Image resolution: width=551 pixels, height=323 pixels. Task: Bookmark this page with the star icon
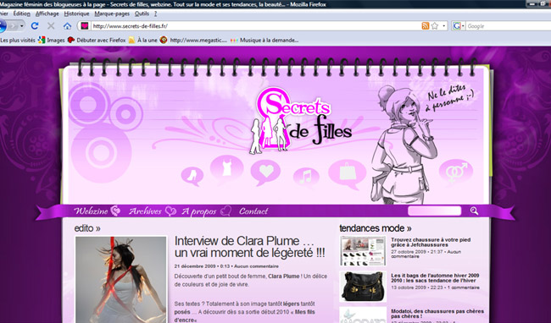pos(435,26)
